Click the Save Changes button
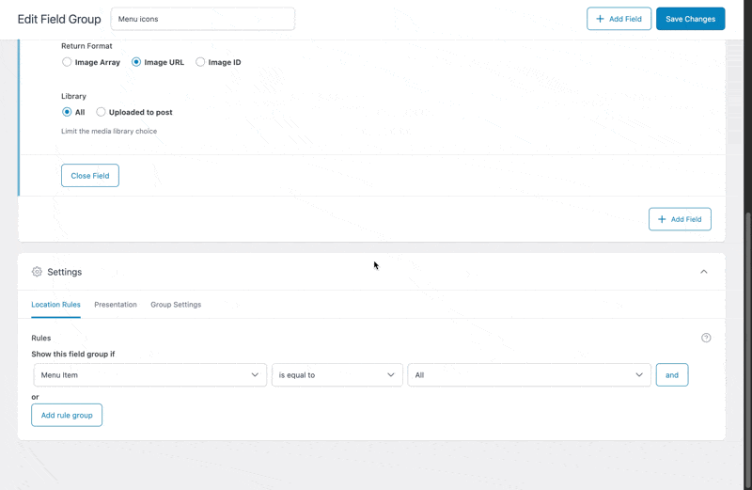Image resolution: width=752 pixels, height=490 pixels. pos(690,19)
